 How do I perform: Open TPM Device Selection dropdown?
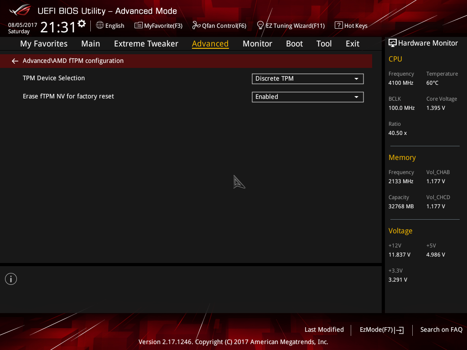307,79
